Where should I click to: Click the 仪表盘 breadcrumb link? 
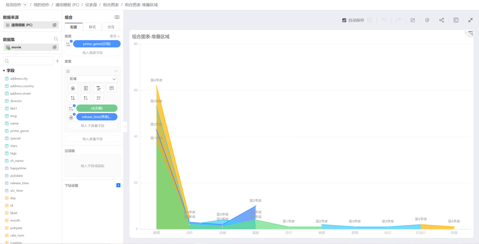[91, 5]
